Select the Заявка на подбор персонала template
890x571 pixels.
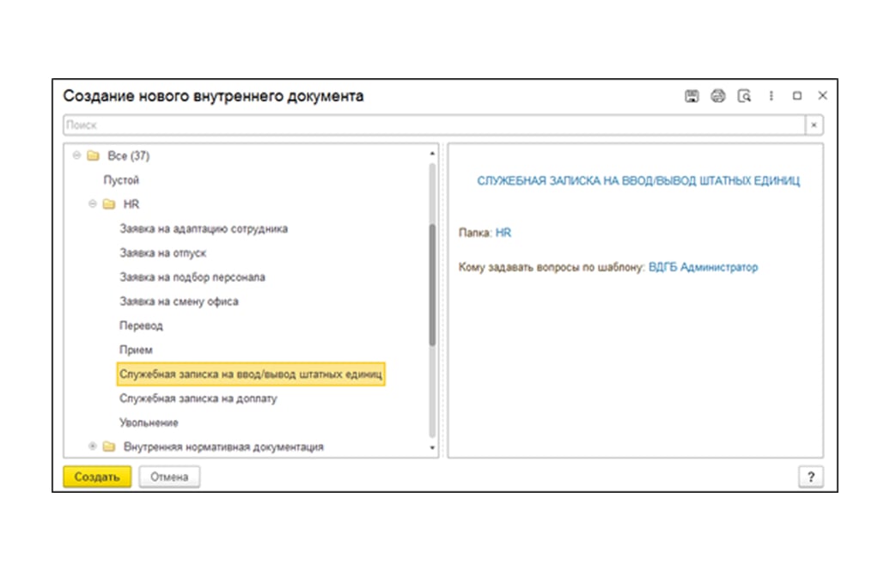pos(192,277)
